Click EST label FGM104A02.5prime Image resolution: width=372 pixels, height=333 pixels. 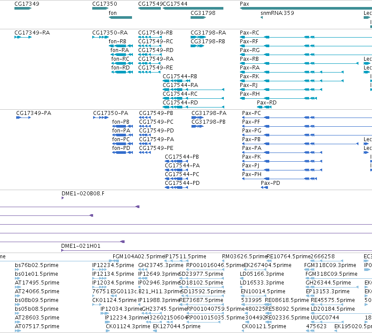[x=139, y=256]
